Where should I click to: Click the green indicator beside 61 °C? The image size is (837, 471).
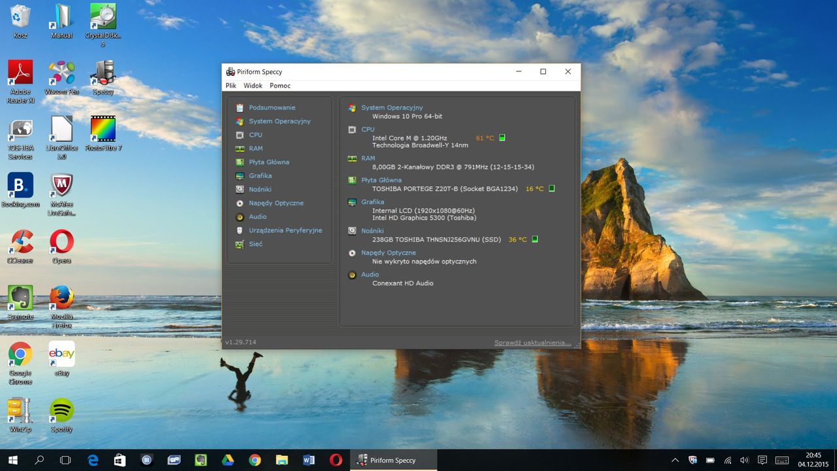pyautogui.click(x=502, y=138)
